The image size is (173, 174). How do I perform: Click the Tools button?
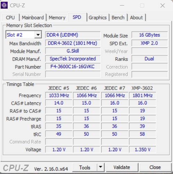85,167
